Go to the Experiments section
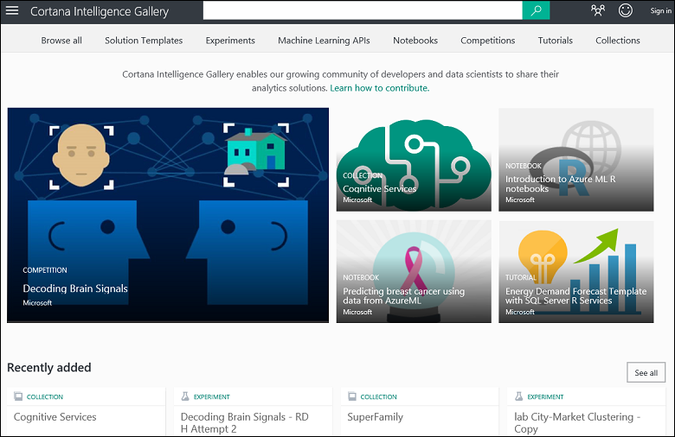The height and width of the screenshot is (437, 675). [x=230, y=41]
